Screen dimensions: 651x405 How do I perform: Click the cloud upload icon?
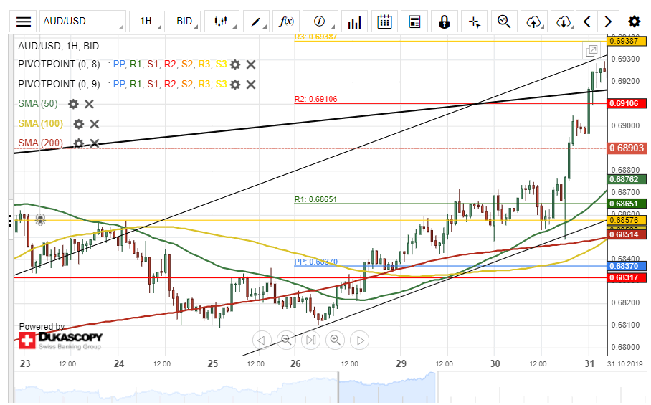coord(533,22)
